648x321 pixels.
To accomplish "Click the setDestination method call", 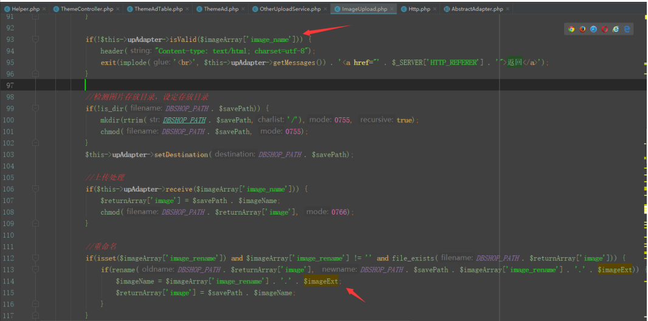I will 181,154.
